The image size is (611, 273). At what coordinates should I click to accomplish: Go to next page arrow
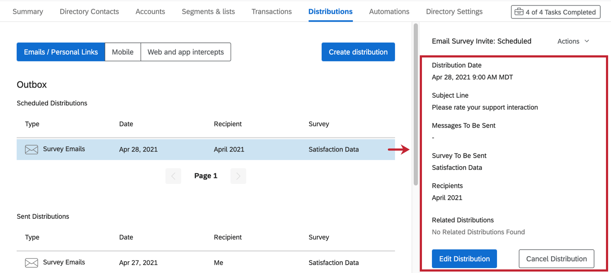(238, 176)
